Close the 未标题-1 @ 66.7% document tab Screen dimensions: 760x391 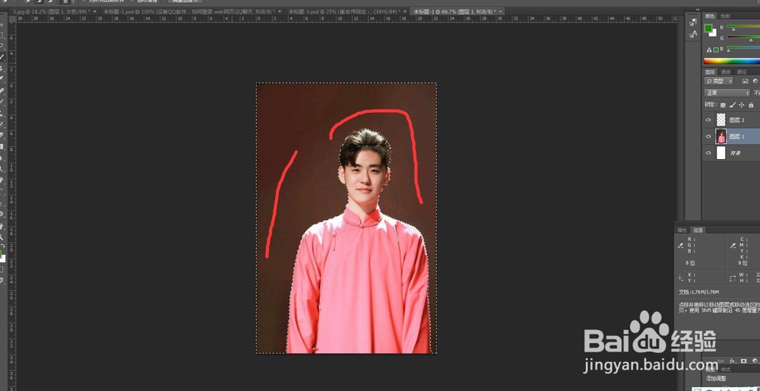500,11
